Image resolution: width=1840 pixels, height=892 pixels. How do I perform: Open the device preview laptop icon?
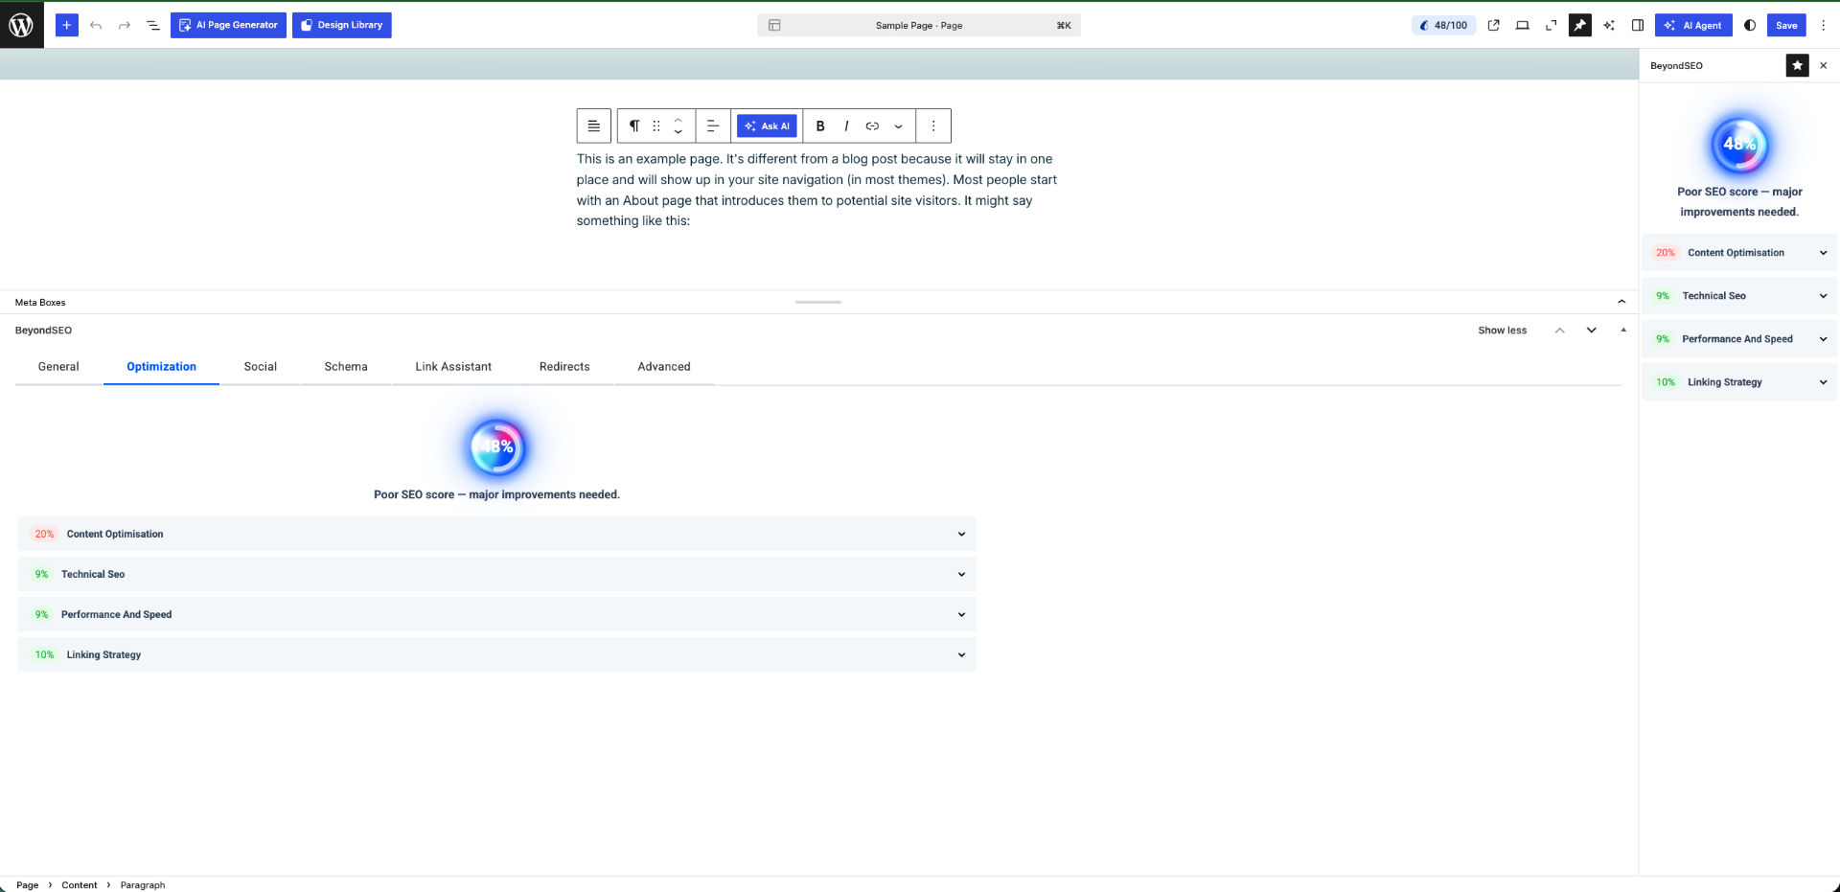click(x=1523, y=25)
